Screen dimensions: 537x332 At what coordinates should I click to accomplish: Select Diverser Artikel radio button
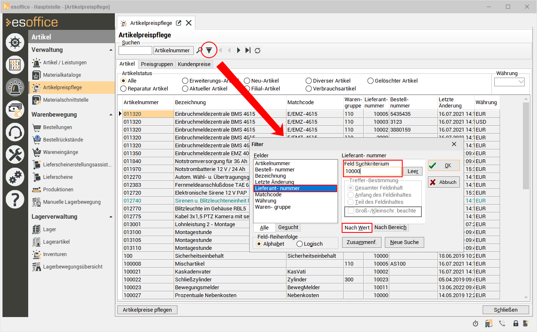(309, 81)
